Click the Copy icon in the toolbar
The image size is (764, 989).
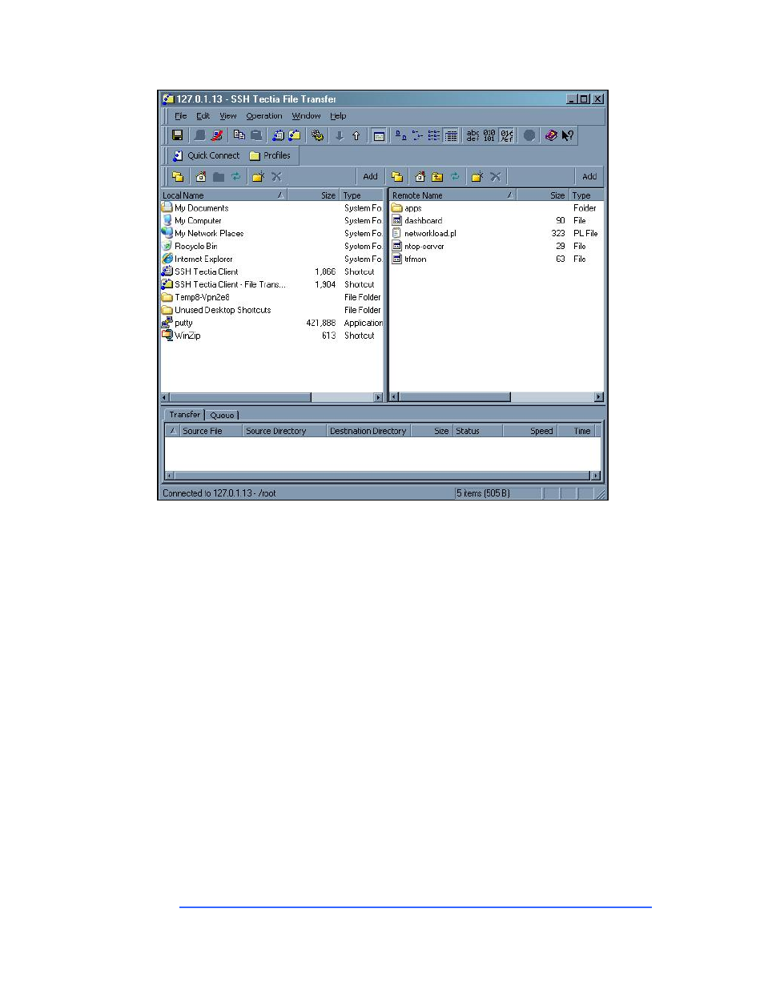239,135
